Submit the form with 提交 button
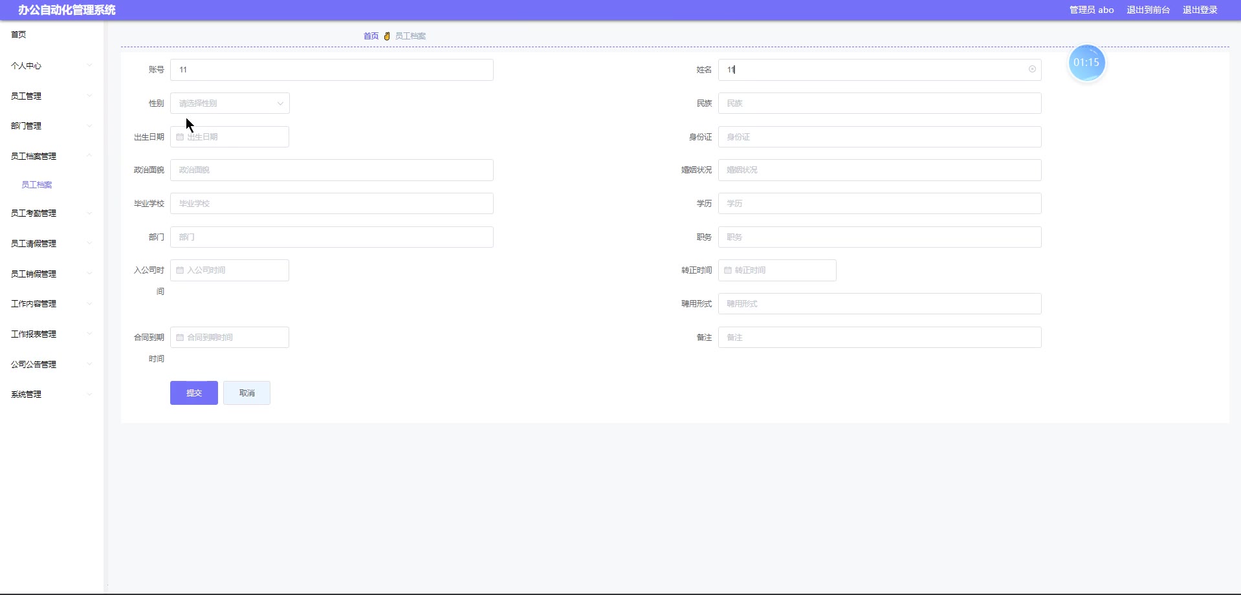Image resolution: width=1241 pixels, height=595 pixels. click(194, 393)
